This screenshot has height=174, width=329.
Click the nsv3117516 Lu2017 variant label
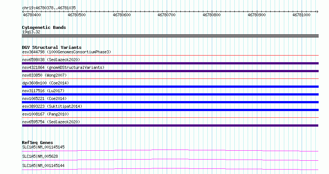pos(43,91)
